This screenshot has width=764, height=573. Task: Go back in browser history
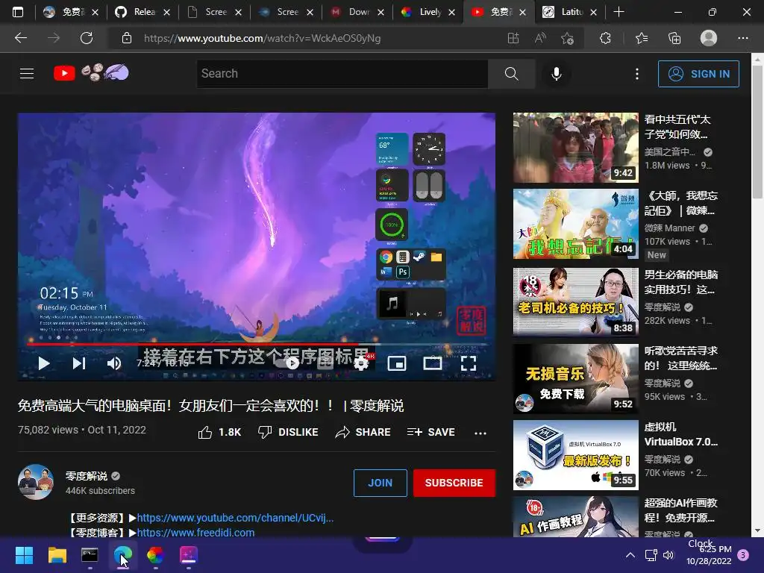[x=20, y=38]
